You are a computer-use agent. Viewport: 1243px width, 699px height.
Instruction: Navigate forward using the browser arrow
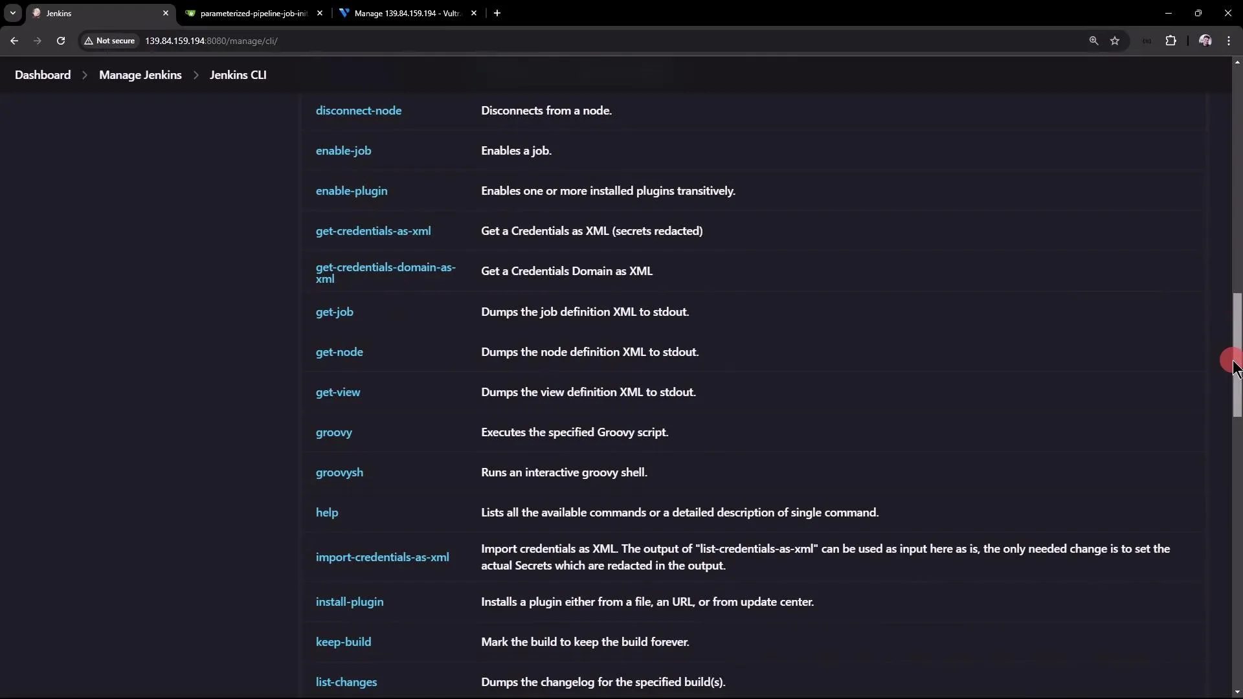38,40
